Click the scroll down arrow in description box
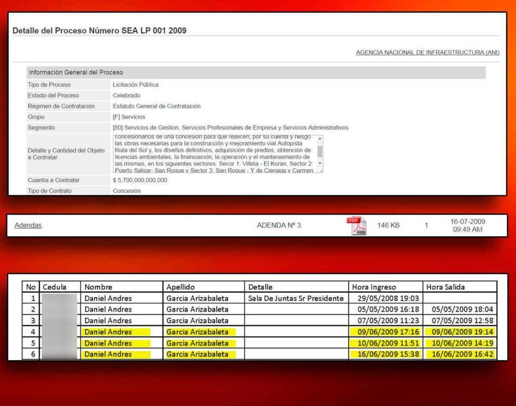The height and width of the screenshot is (406, 516). click(319, 164)
